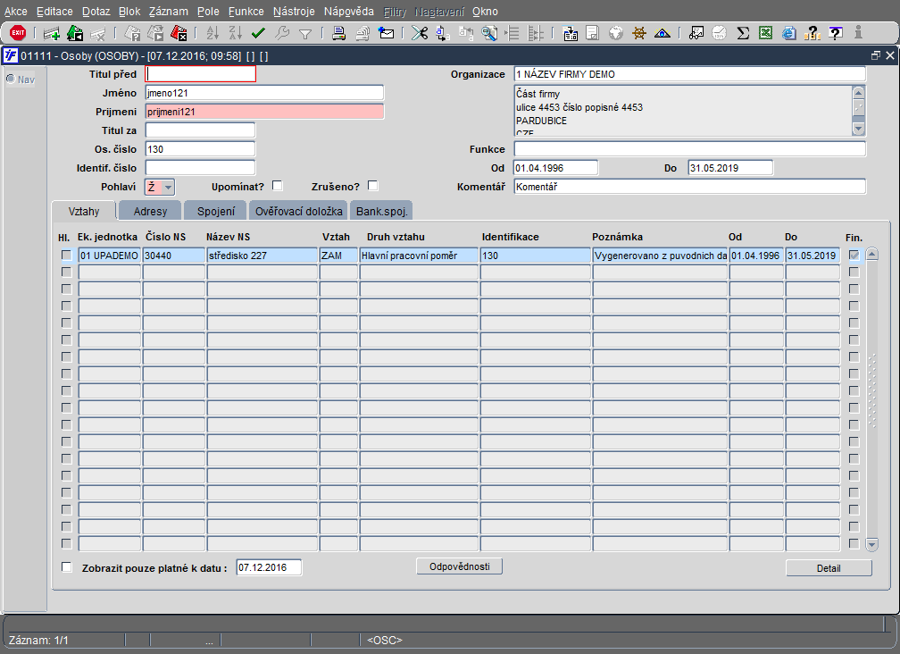Click the Organizace field 1 NÁZEV FIRMY DEMO
This screenshot has height=654, width=900.
point(689,74)
